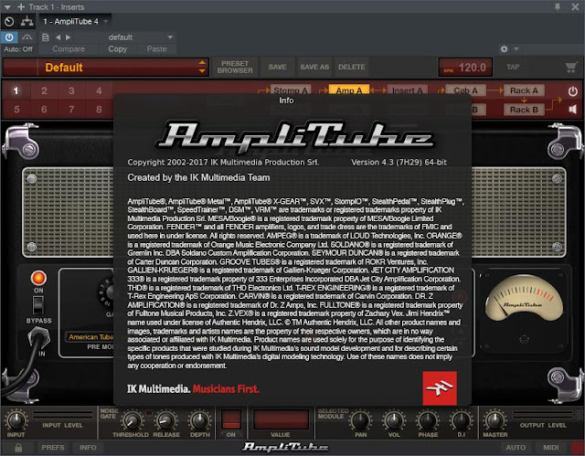585x456 pixels.
Task: Select signal chain slot 6
Action: tap(44, 110)
